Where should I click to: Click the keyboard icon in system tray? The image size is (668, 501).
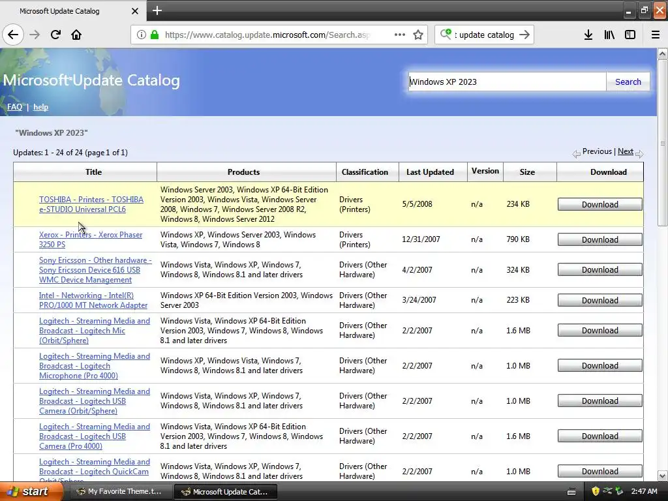(571, 492)
